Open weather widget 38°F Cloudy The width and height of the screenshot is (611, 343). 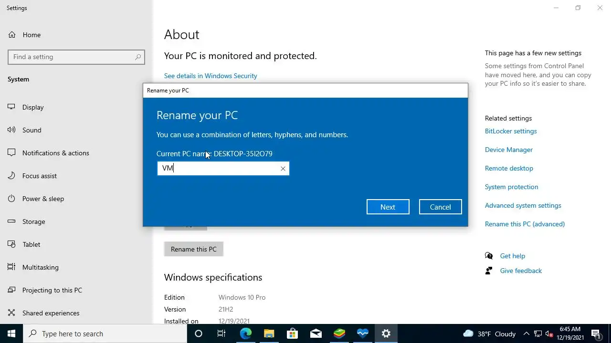tap(489, 333)
